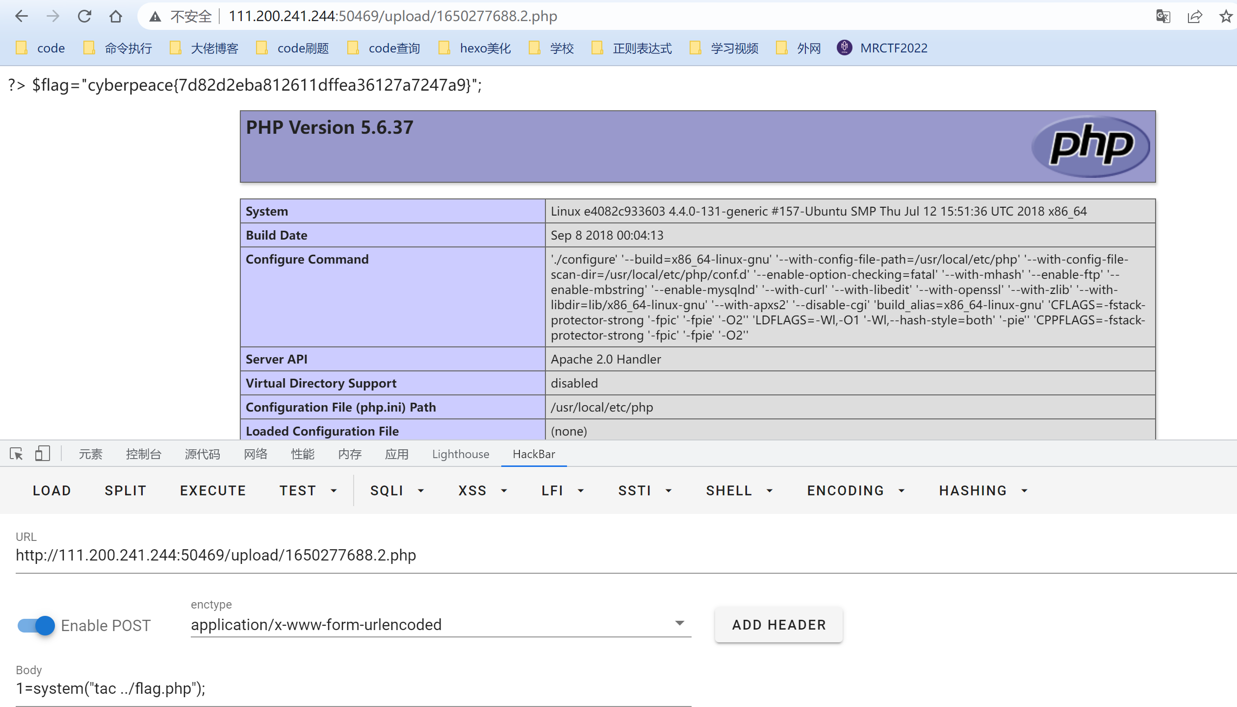Click the ADD HEADER button
1237x707 pixels.
coord(779,625)
